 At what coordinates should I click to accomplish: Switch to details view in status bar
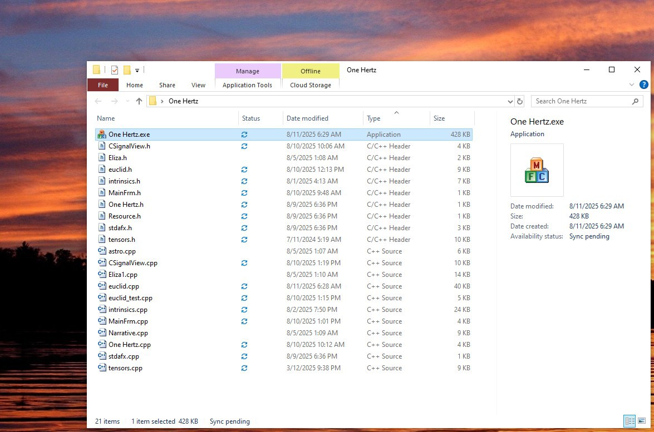click(630, 421)
